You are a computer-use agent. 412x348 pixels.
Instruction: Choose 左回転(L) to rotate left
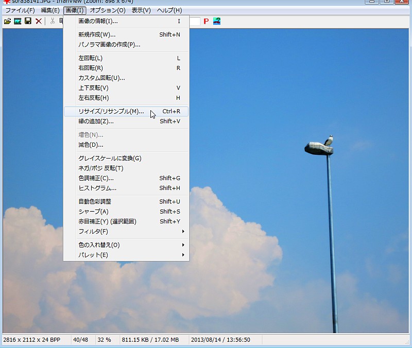tap(126, 58)
